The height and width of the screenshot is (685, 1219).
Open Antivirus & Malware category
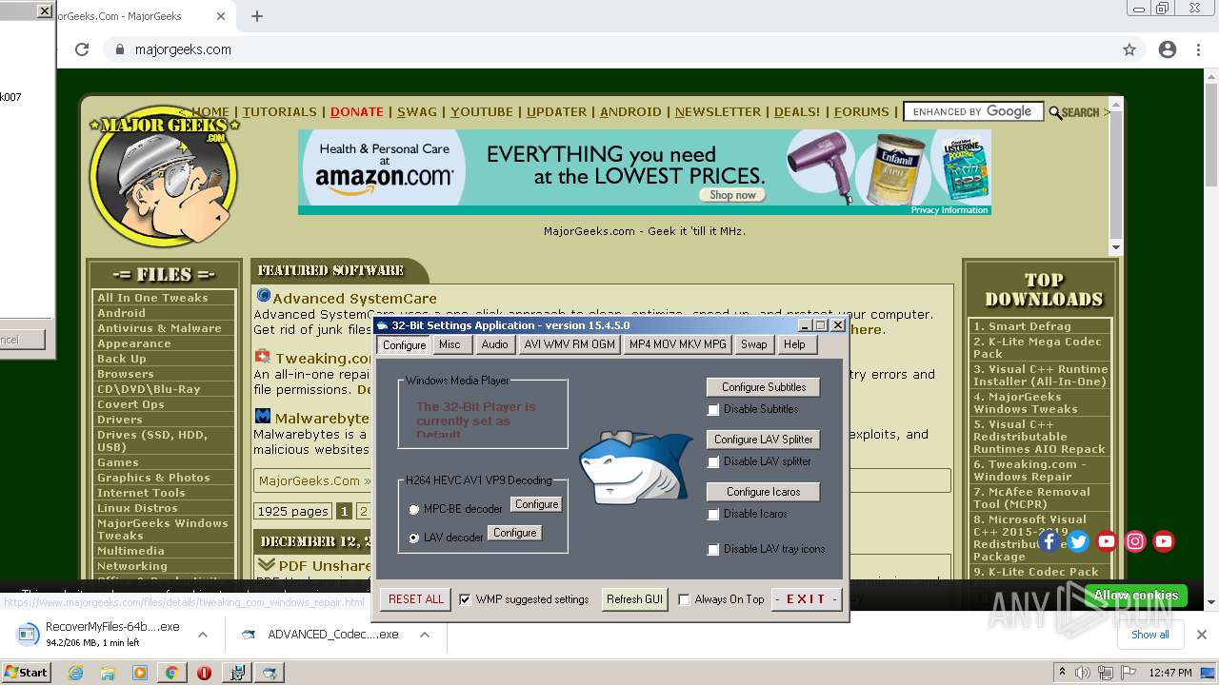point(159,328)
